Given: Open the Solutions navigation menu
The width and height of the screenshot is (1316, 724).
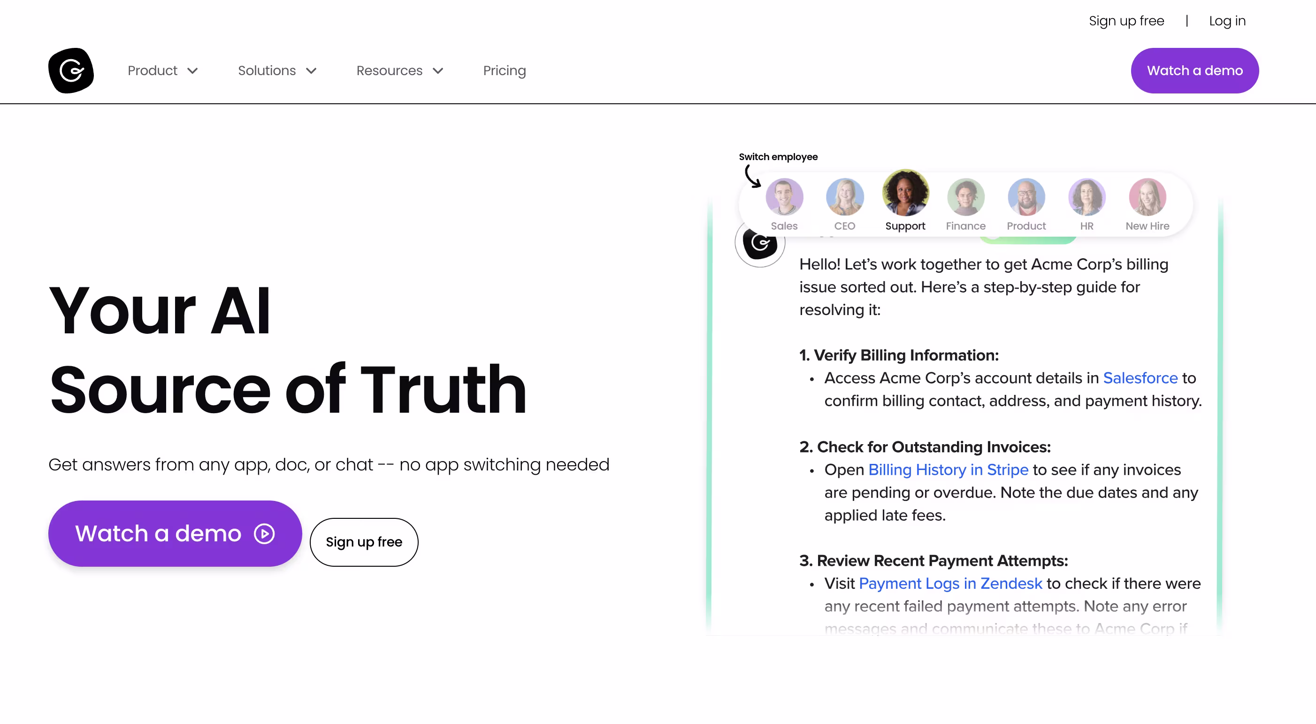Looking at the screenshot, I should [x=277, y=70].
